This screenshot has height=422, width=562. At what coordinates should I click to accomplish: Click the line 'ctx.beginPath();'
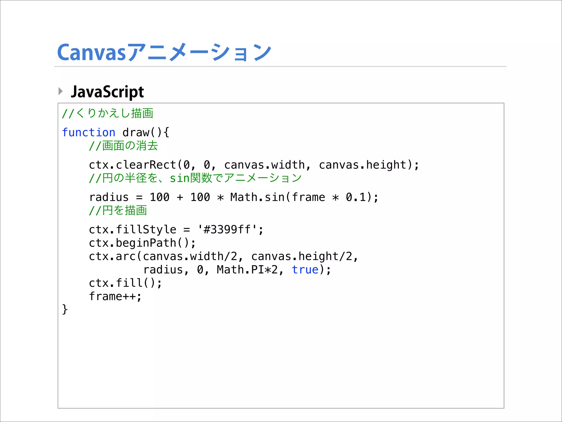click(x=142, y=243)
